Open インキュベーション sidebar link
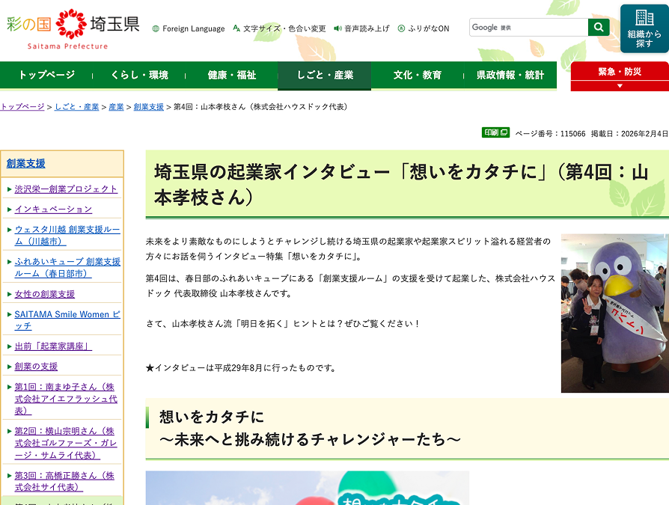Viewport: 669px width, 505px height. click(53, 209)
